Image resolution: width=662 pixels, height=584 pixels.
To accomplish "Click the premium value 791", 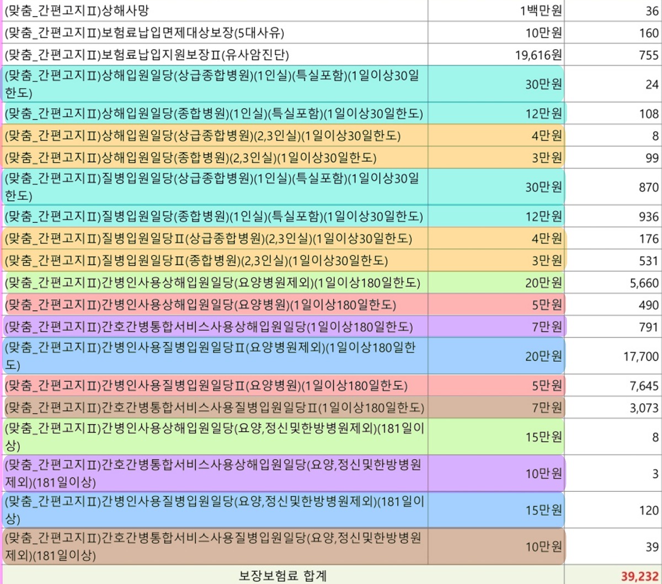I will pos(649,328).
